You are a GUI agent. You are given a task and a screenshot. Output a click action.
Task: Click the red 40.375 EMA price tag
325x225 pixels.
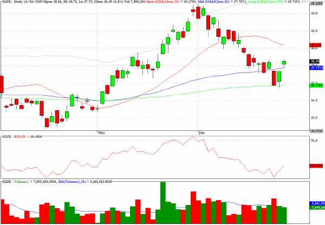tap(316, 45)
